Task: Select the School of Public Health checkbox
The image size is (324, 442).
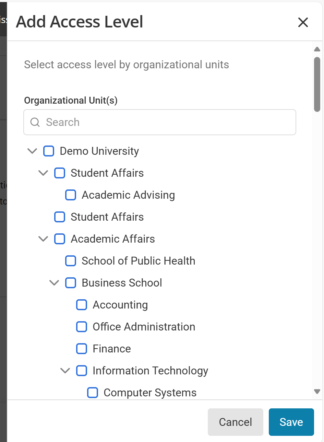Action: (71, 261)
